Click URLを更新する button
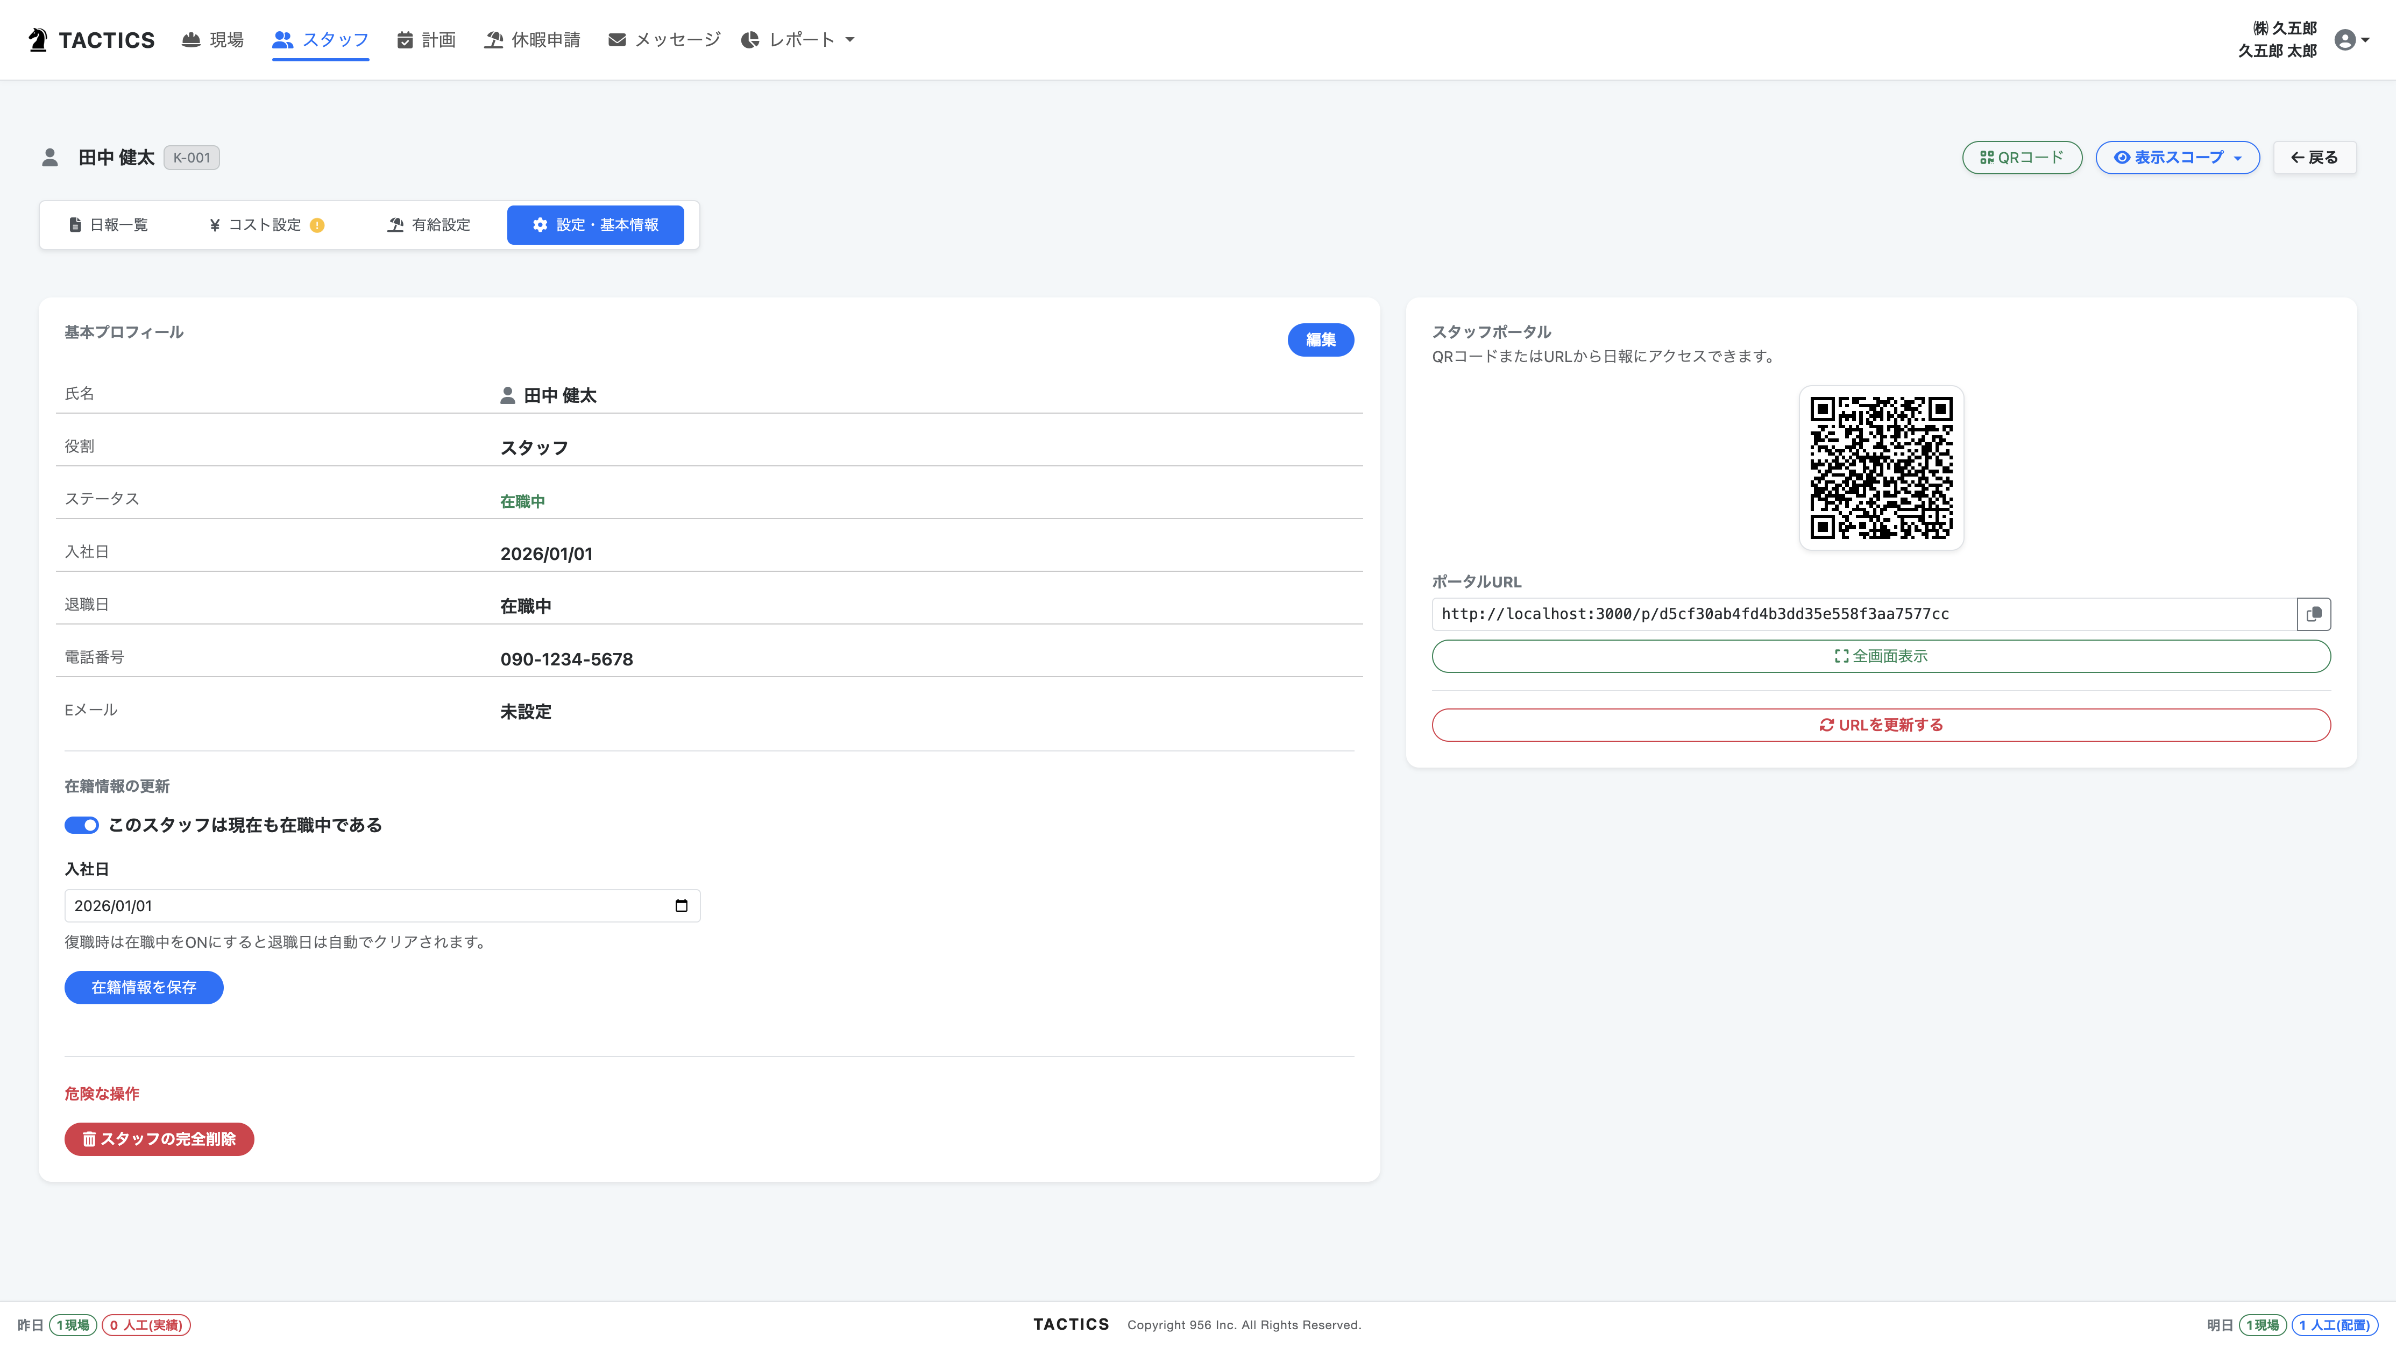Image resolution: width=2396 pixels, height=1348 pixels. [x=1881, y=725]
